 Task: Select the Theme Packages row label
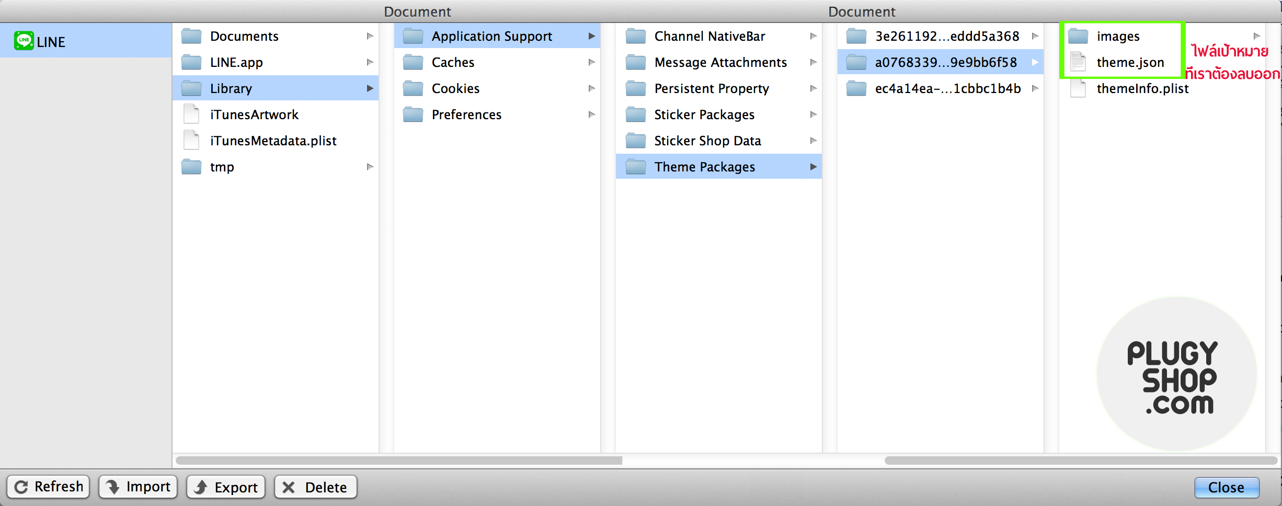(705, 167)
